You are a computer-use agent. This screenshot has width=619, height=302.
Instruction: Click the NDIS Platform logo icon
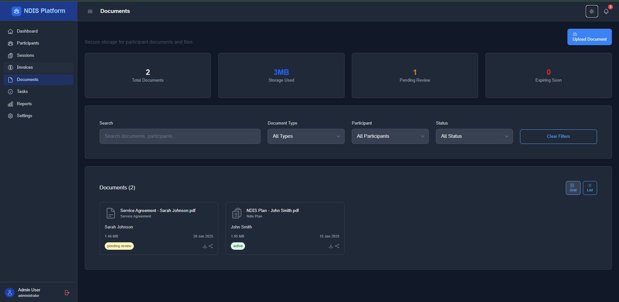coord(16,11)
